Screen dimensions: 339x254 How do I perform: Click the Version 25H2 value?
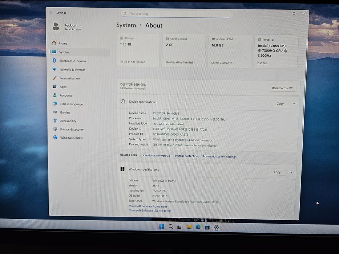(156, 186)
